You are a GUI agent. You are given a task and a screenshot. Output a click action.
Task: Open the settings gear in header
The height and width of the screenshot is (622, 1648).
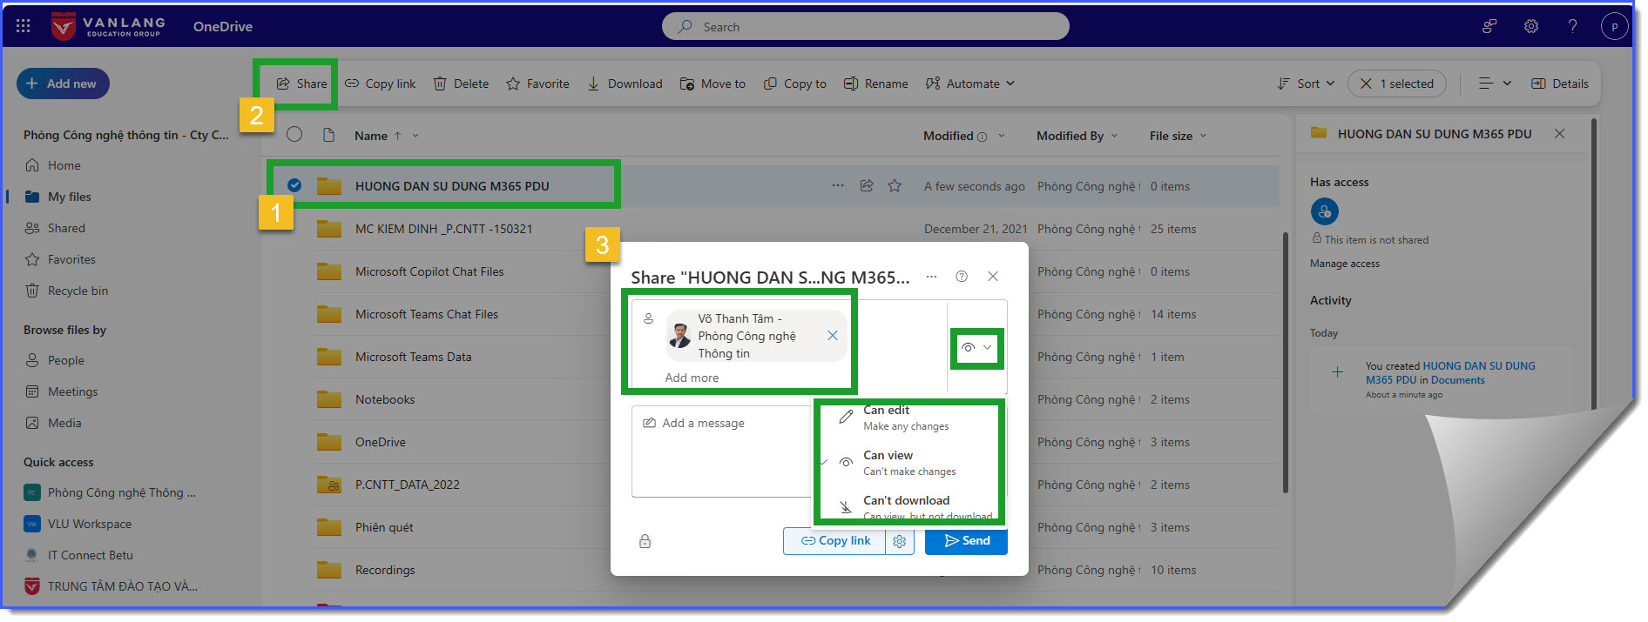coord(1531,26)
